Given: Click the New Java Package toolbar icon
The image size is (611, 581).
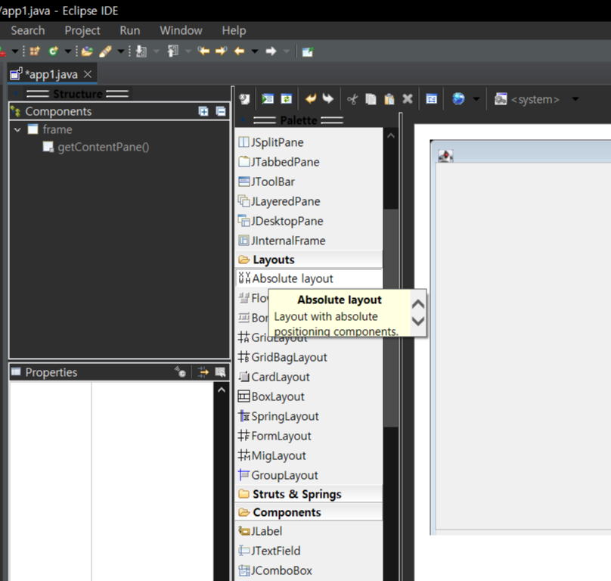Looking at the screenshot, I should [35, 51].
